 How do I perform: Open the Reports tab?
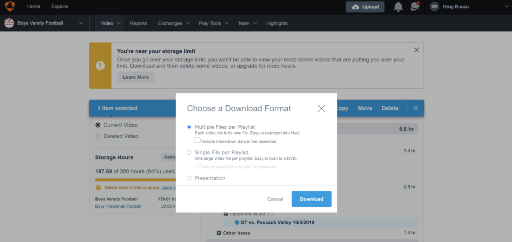tap(138, 23)
